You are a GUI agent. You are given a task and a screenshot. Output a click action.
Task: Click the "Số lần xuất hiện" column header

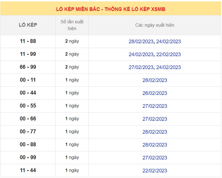(72, 25)
